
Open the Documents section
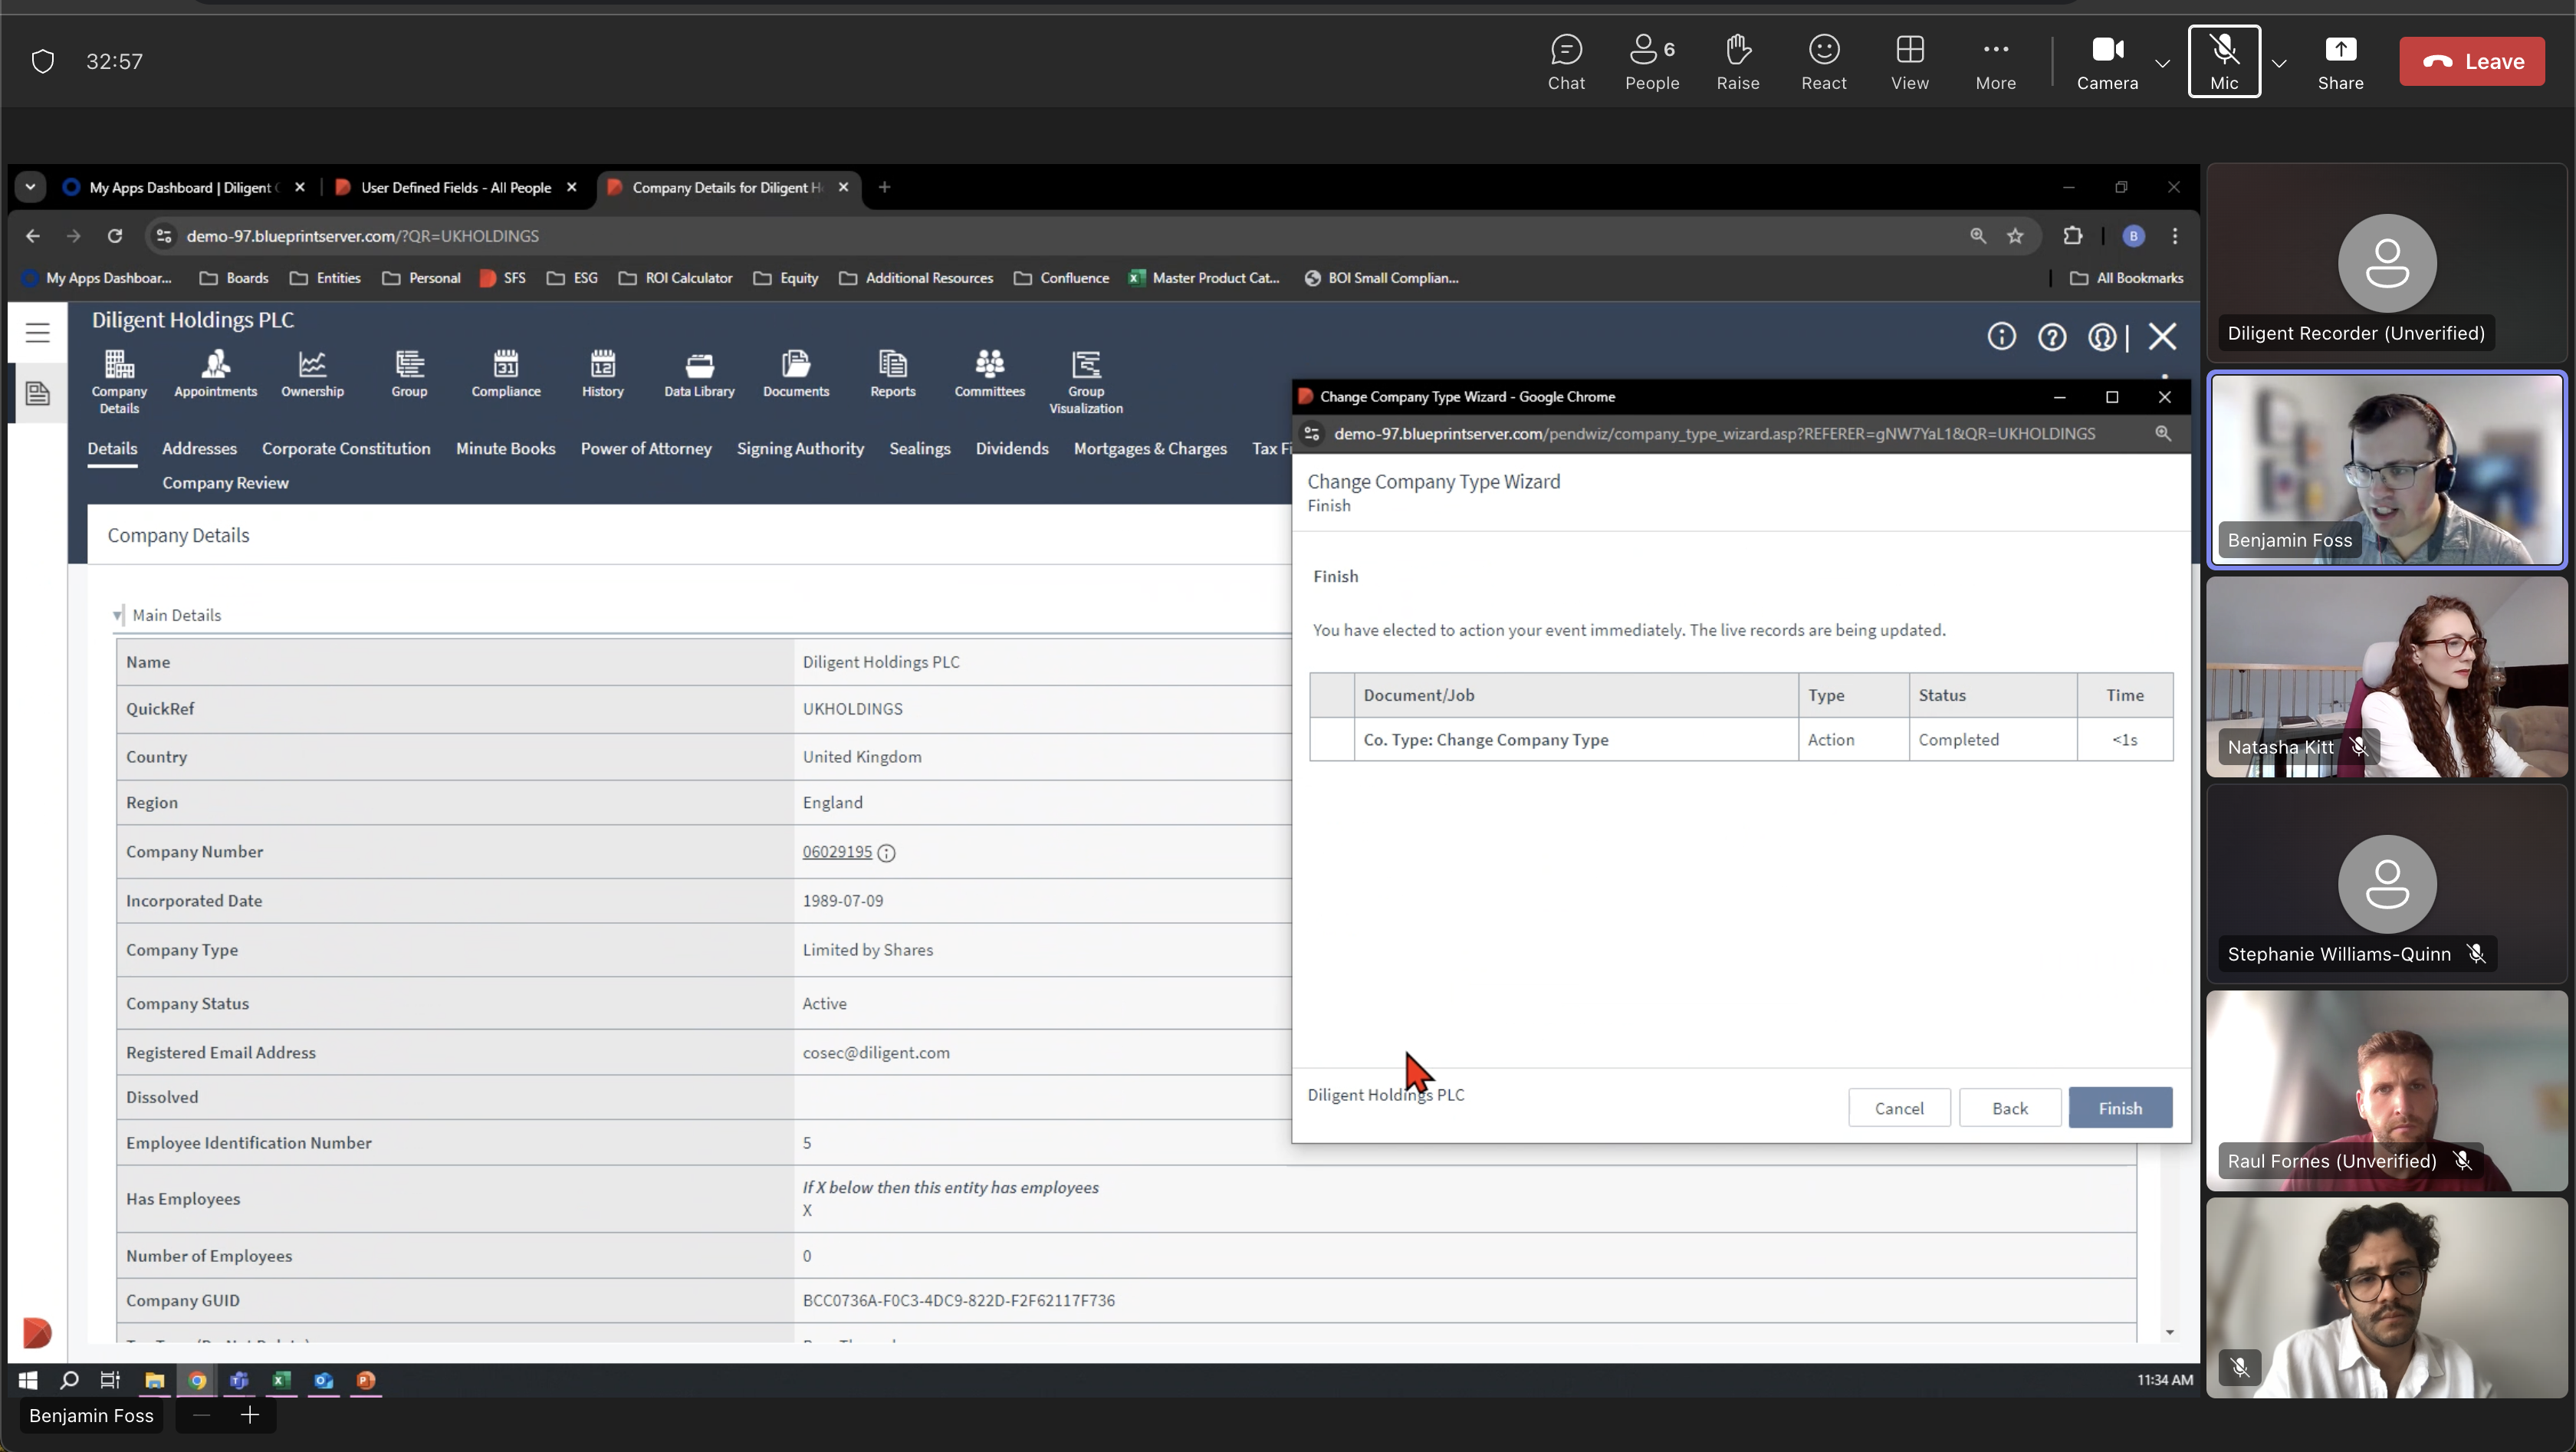(x=796, y=374)
